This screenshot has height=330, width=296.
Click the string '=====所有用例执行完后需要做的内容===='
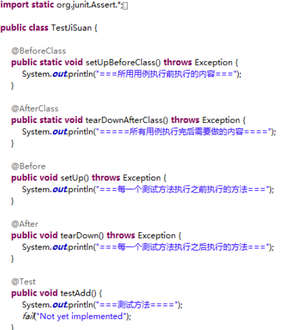[183, 132]
